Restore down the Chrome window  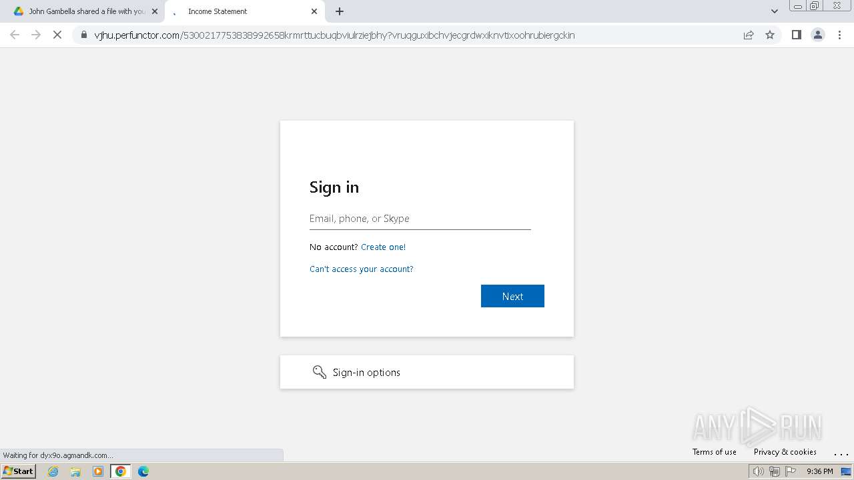[815, 5]
